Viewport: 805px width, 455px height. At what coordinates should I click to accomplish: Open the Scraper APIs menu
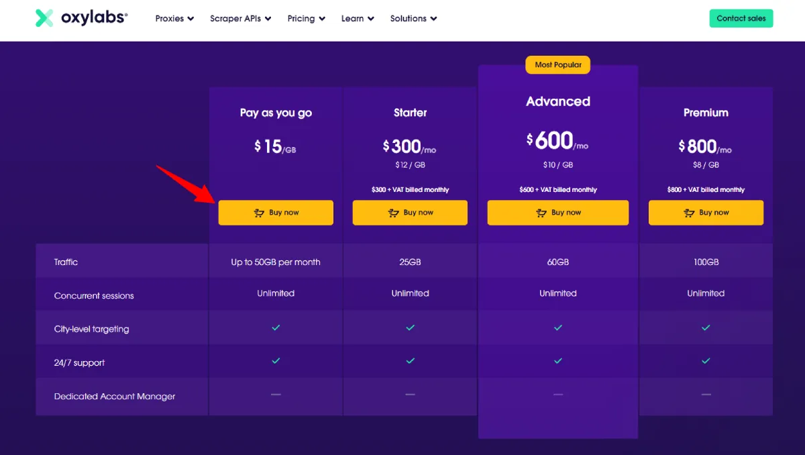coord(240,19)
